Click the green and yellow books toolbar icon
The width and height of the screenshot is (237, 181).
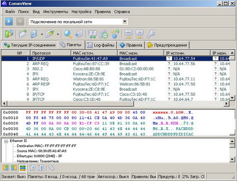click(9, 34)
